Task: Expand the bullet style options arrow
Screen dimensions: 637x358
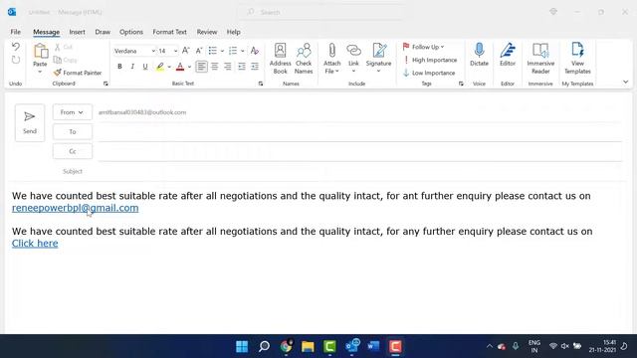Action: coord(222,51)
